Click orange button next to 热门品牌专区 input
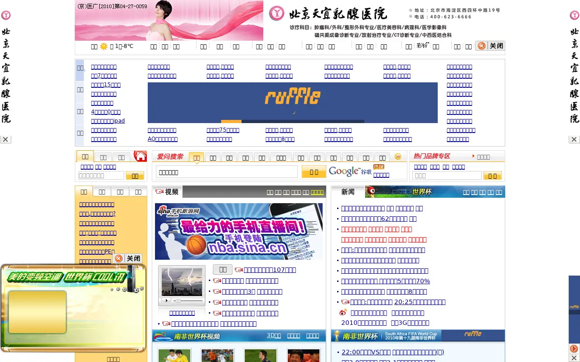The height and width of the screenshot is (362, 580). point(493,176)
